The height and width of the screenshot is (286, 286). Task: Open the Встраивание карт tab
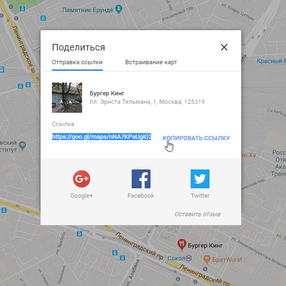point(151,62)
